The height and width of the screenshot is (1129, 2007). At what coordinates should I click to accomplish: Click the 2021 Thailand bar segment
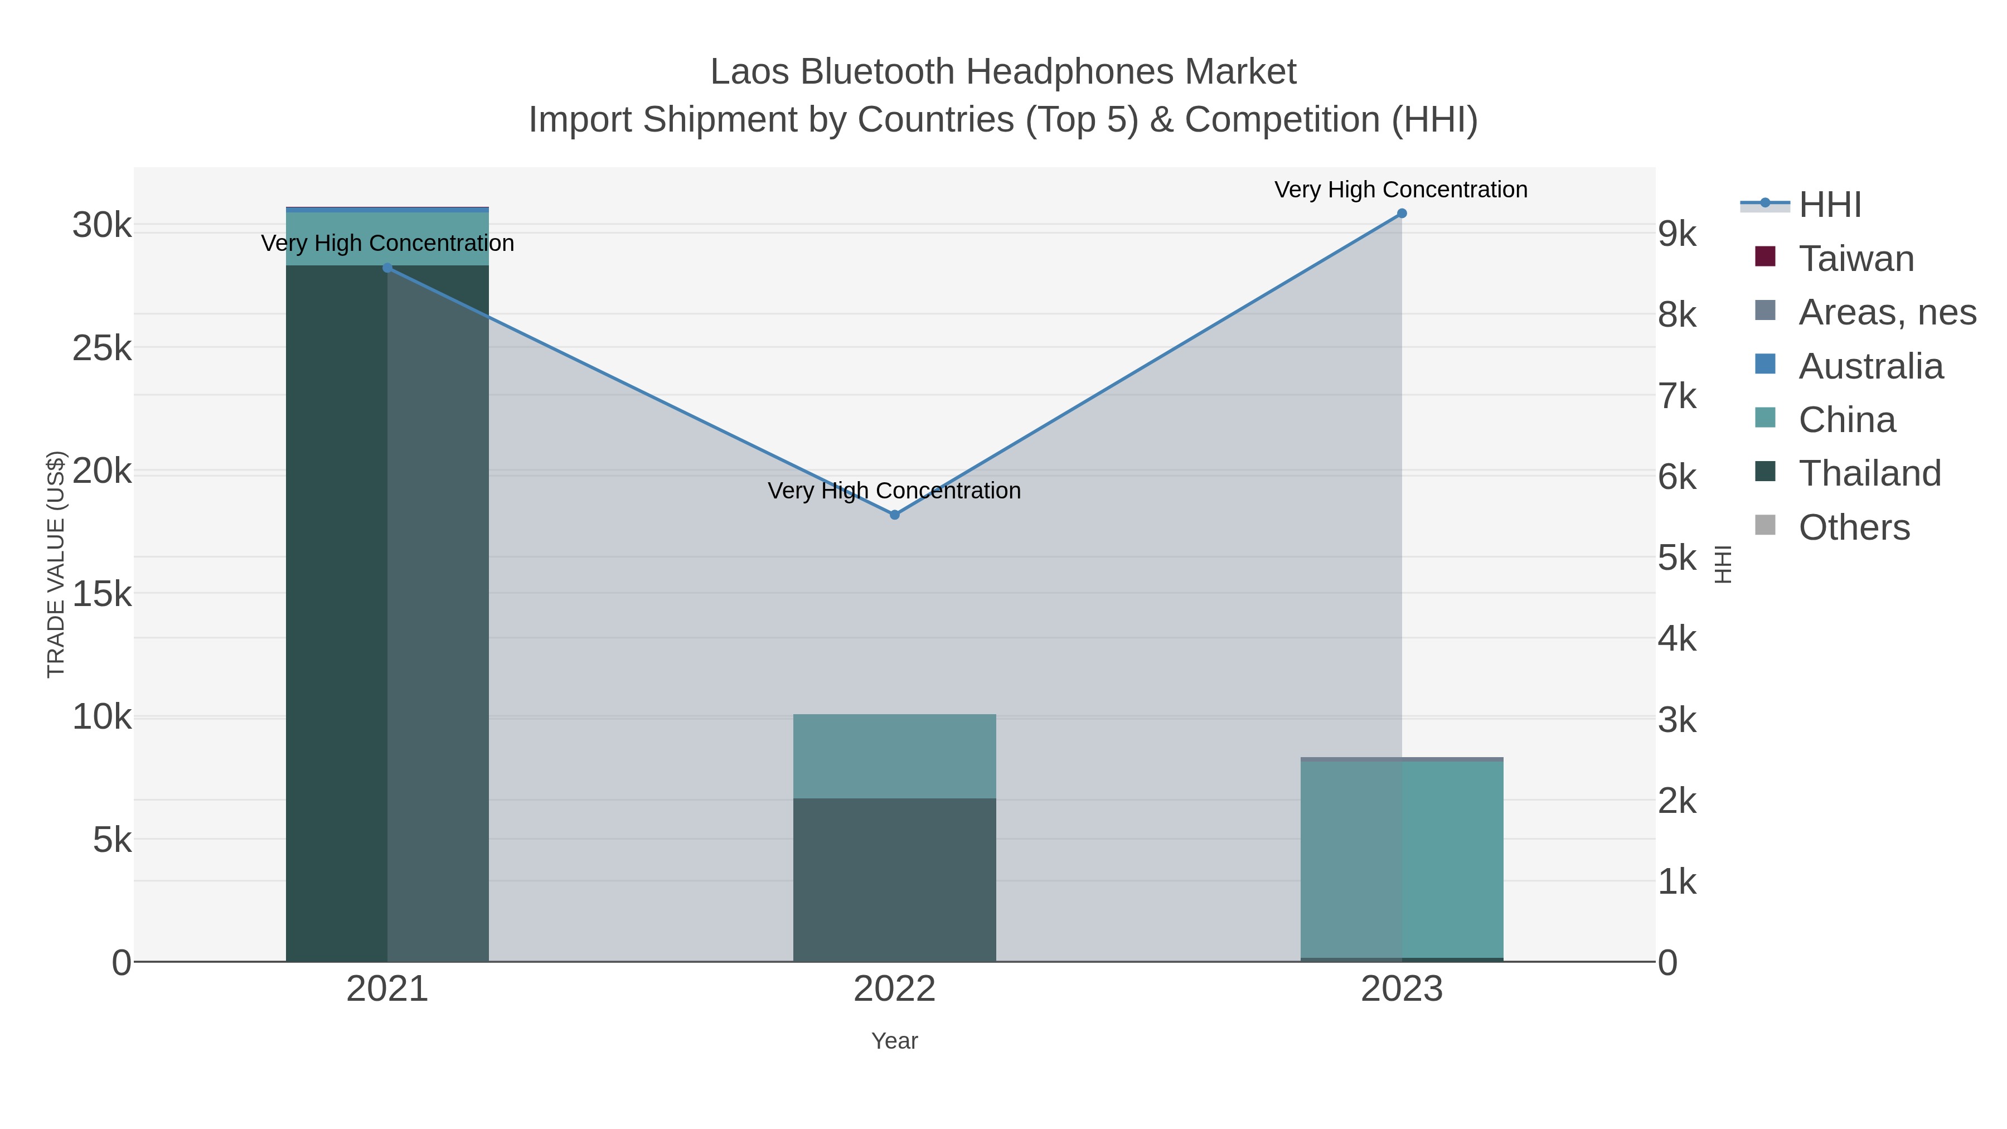[387, 613]
